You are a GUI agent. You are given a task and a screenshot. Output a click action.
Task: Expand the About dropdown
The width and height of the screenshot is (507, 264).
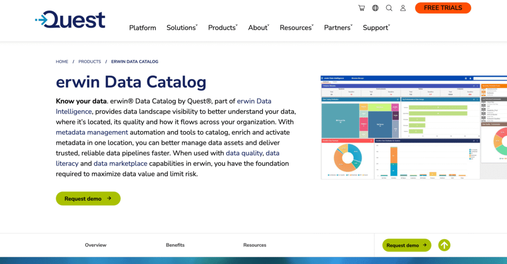[258, 28]
